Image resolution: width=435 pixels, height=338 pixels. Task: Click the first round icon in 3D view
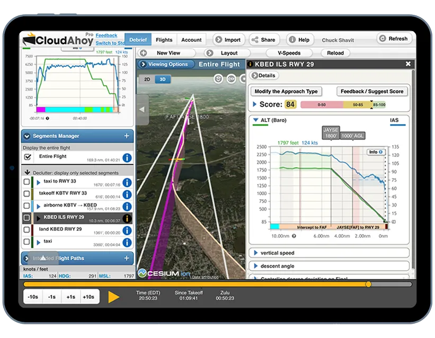(x=218, y=79)
